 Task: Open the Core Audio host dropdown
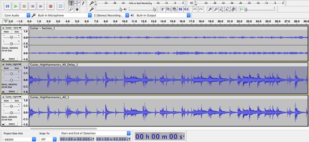click(17, 15)
